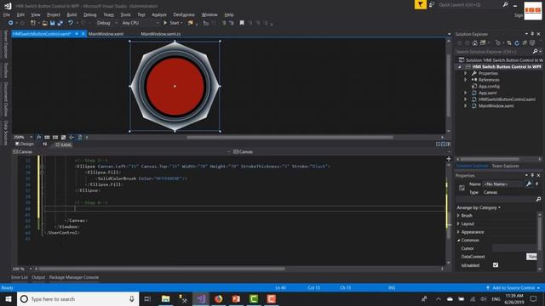Click the Properties panel wrench icon

529,184
